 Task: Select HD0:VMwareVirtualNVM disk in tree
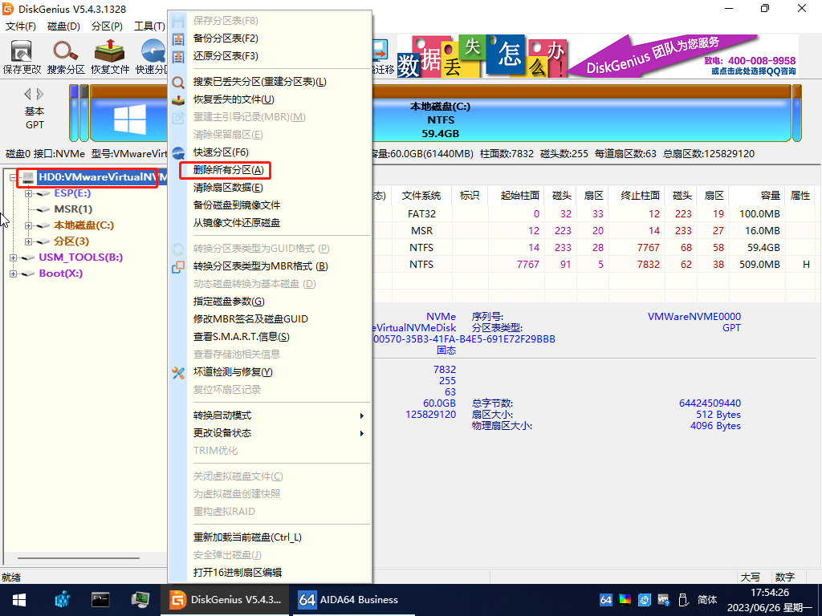102,177
